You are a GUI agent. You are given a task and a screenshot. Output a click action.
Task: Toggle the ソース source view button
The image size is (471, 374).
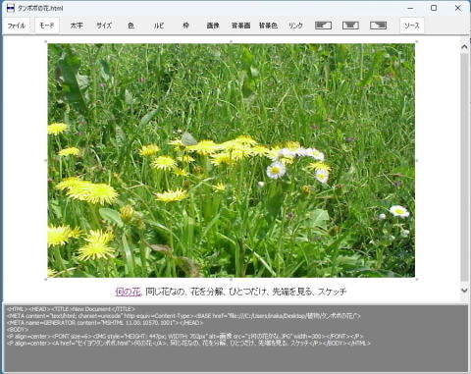click(x=412, y=26)
